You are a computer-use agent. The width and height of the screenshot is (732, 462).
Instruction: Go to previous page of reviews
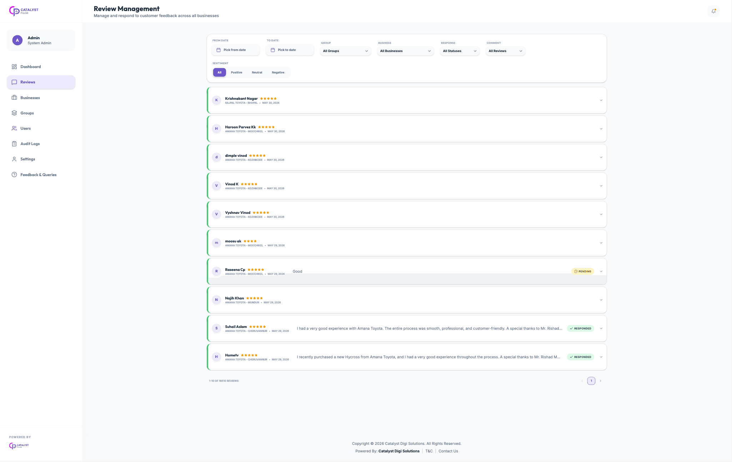pyautogui.click(x=582, y=381)
